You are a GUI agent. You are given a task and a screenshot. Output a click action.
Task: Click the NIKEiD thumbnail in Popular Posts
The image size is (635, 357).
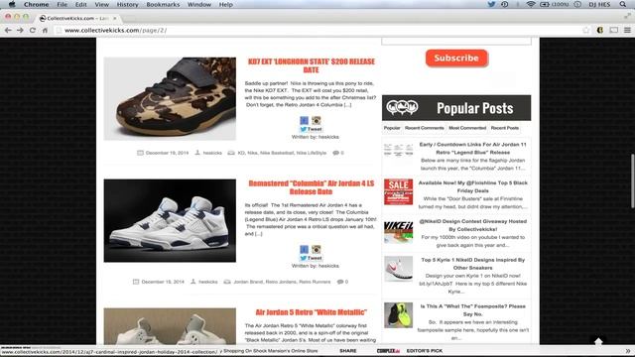click(x=399, y=231)
